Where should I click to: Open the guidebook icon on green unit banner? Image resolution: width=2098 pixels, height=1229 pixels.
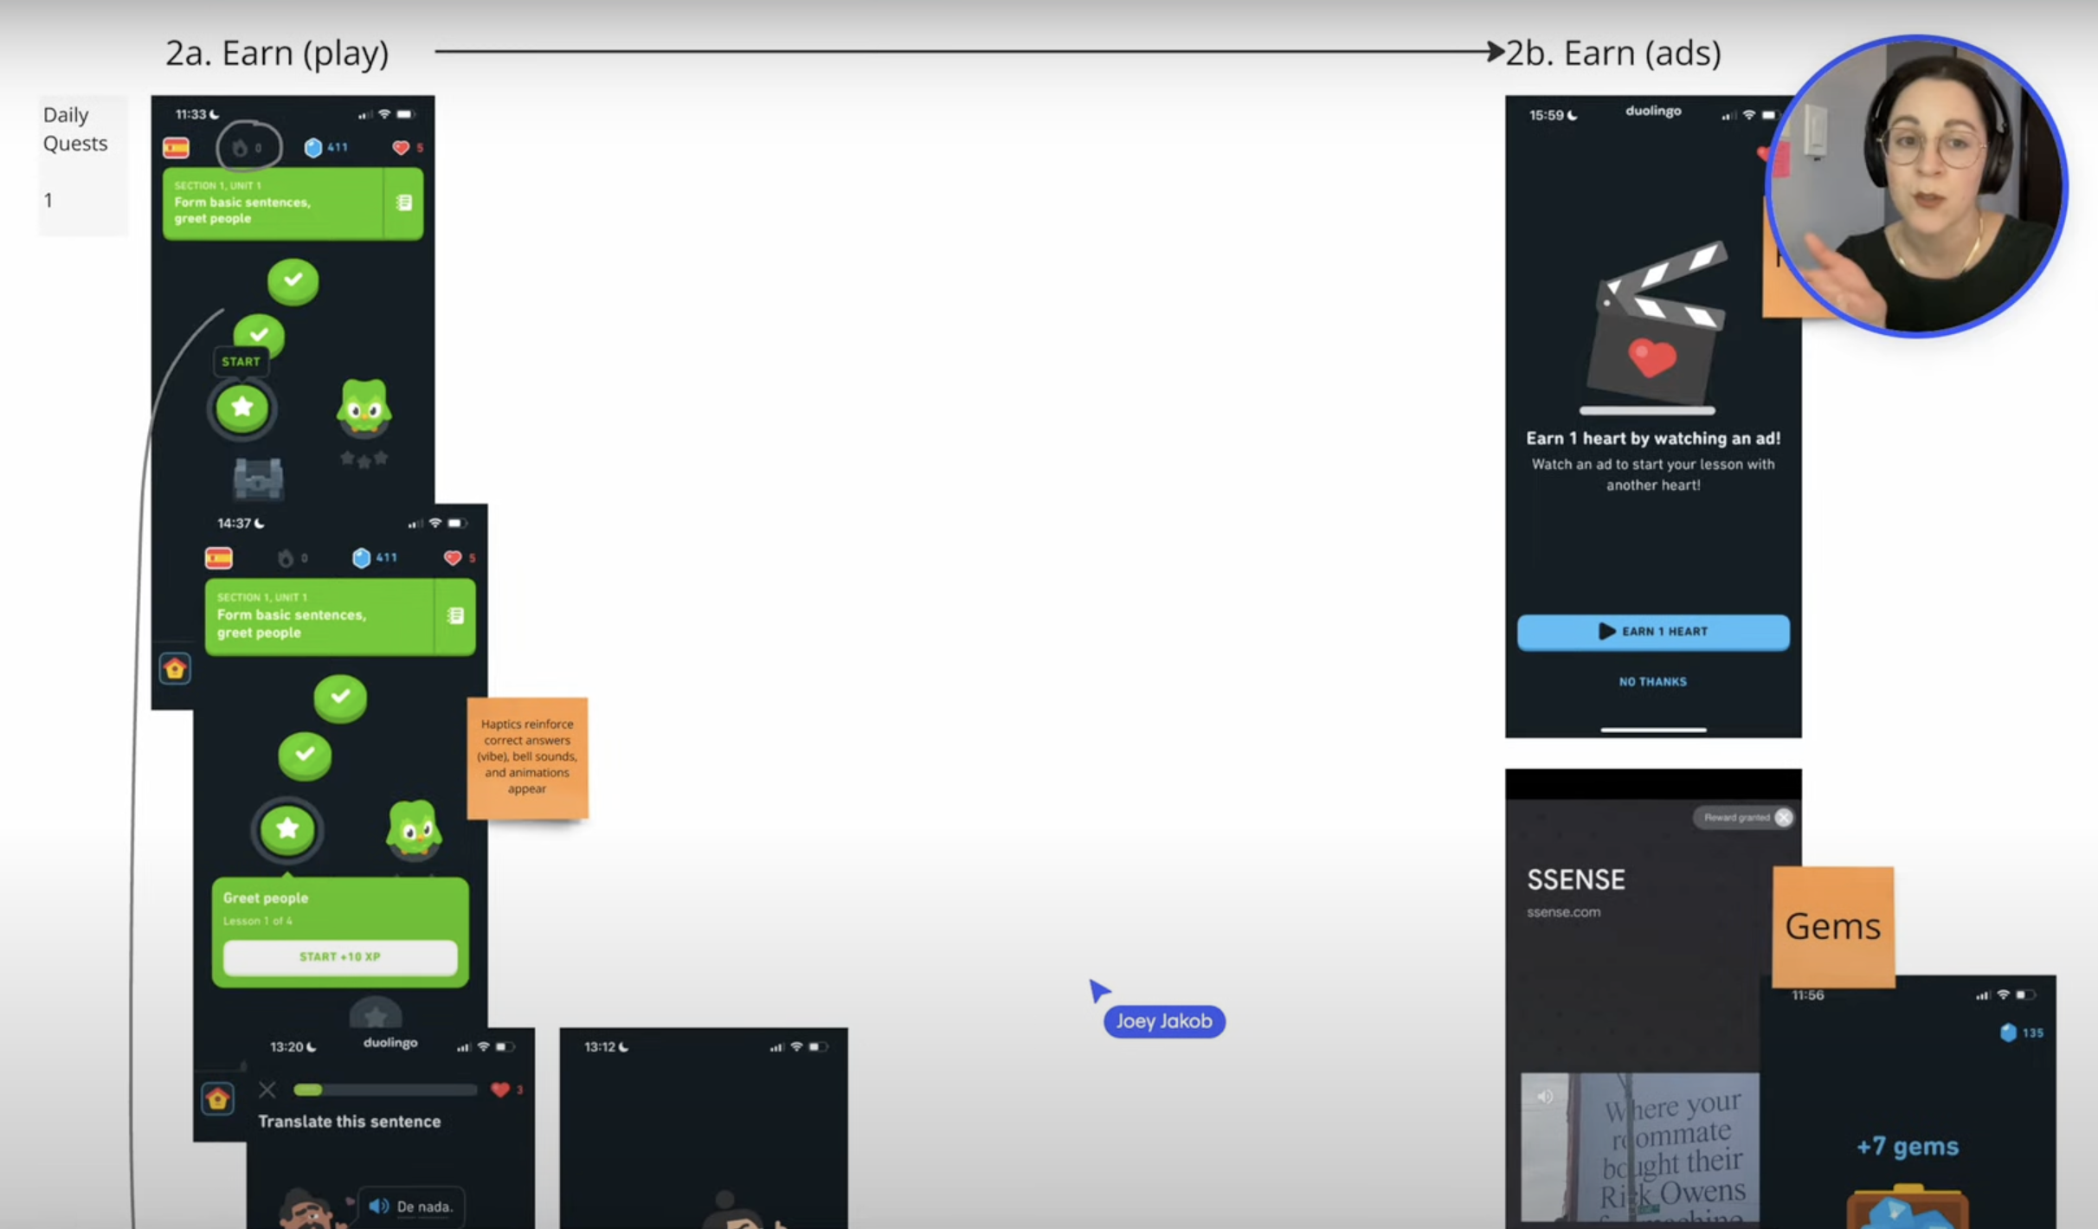tap(403, 203)
